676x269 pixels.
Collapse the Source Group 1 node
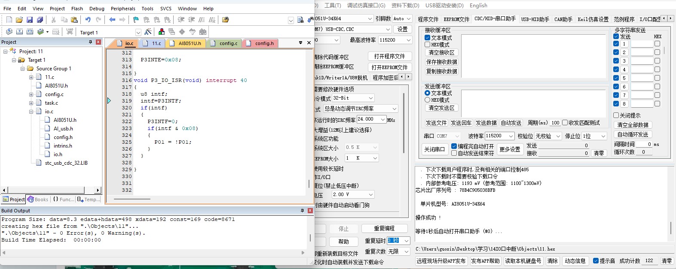(22, 69)
